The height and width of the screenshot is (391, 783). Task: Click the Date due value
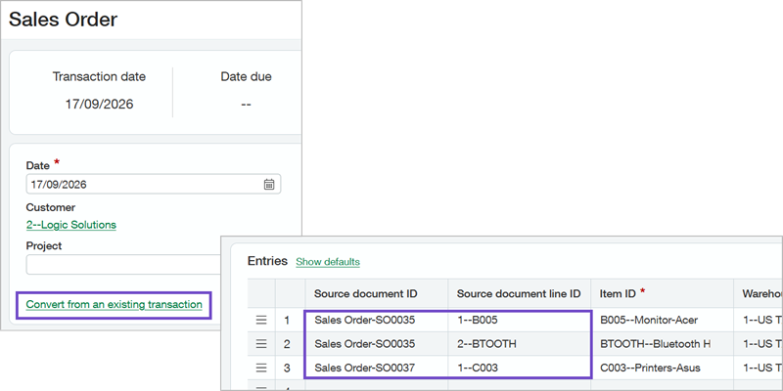click(x=246, y=105)
